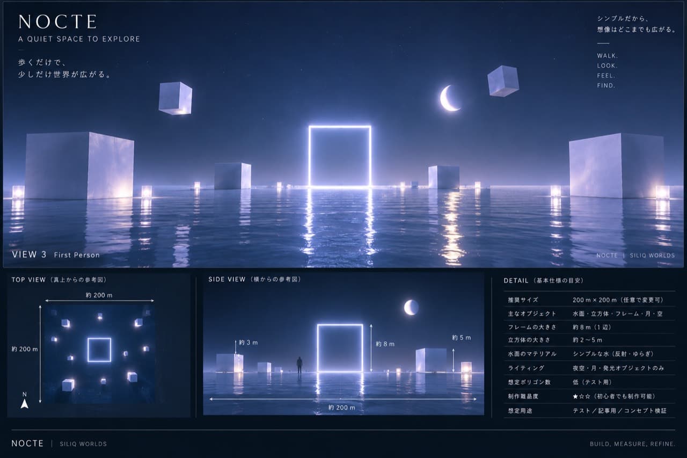
Task: Click the text "想像はどこまでも広がる。"
Action: pyautogui.click(x=637, y=30)
